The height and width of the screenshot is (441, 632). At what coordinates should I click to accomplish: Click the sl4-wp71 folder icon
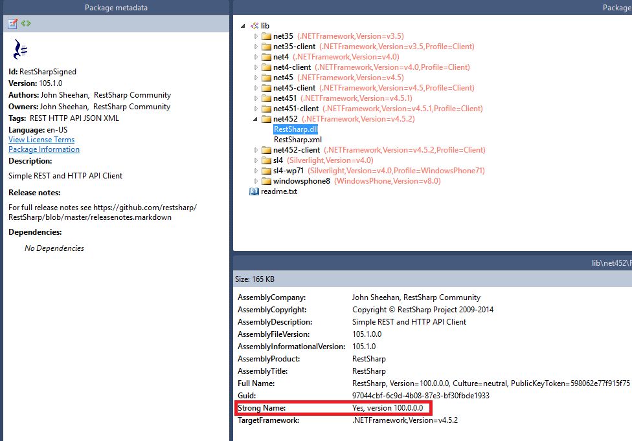click(x=266, y=171)
